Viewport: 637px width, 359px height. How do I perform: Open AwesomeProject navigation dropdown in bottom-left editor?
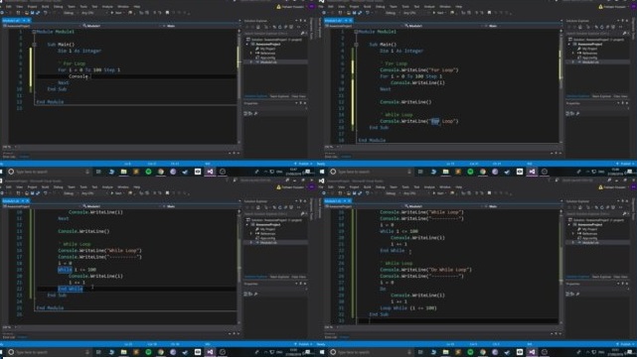click(x=41, y=206)
